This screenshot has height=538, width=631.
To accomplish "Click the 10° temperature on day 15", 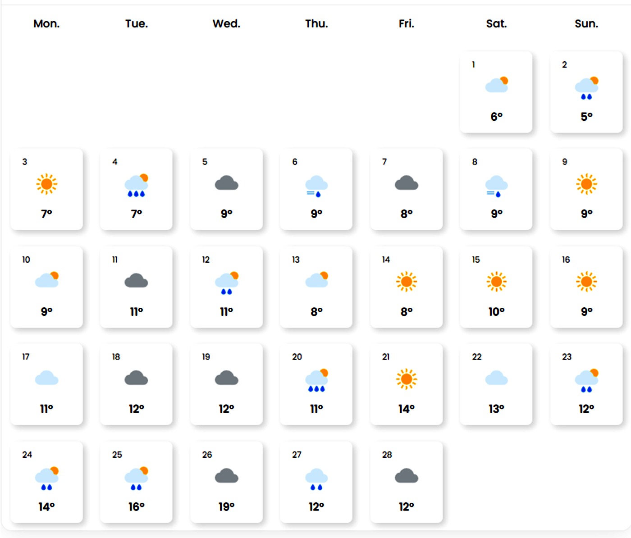I will pos(496,311).
